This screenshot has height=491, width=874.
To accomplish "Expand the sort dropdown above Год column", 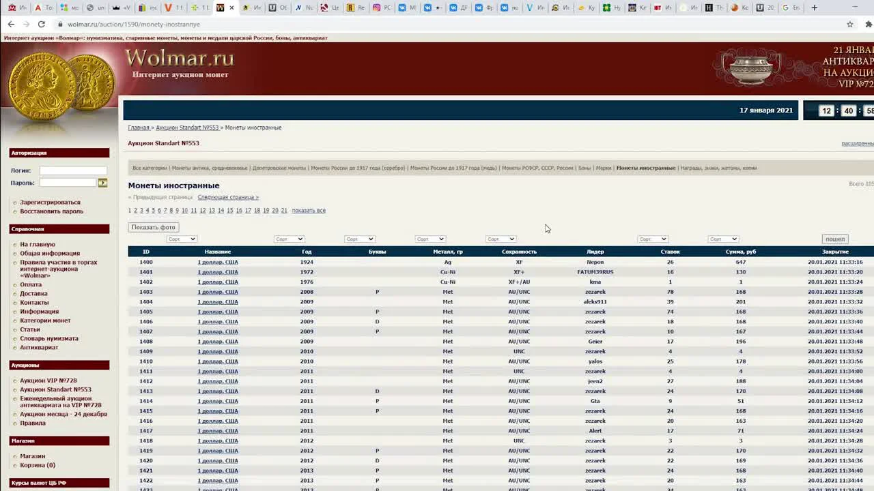I will [x=289, y=239].
